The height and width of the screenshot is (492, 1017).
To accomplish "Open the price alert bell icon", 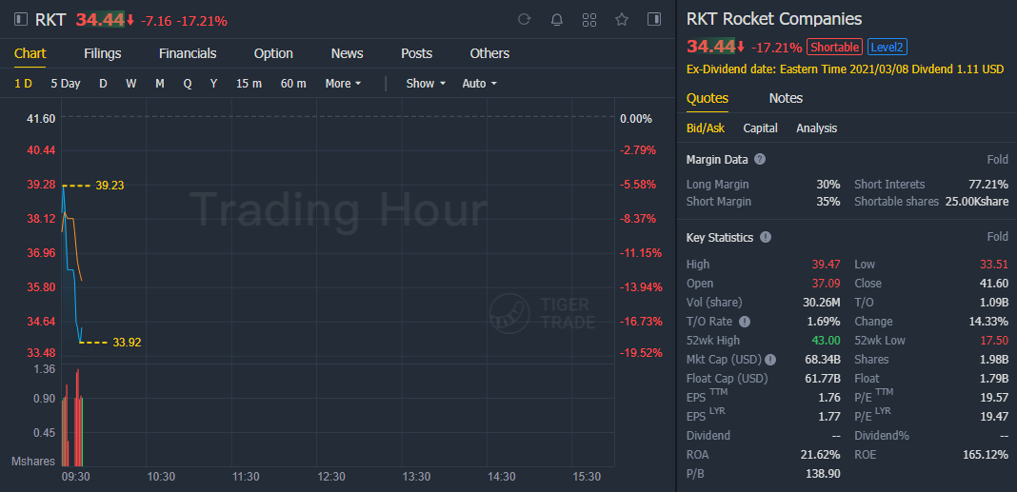I will tap(556, 19).
